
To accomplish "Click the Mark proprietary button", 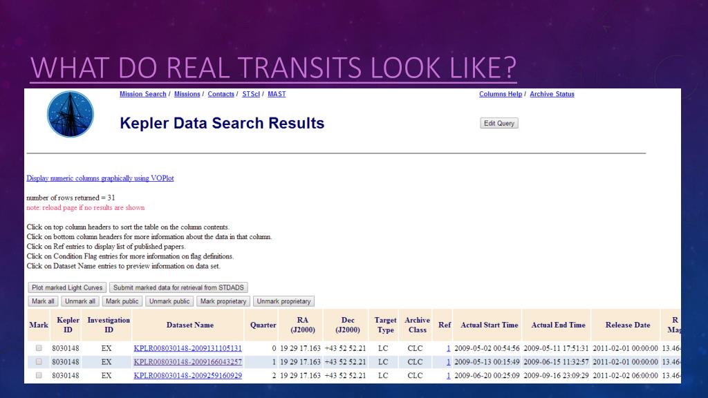I will tap(223, 301).
